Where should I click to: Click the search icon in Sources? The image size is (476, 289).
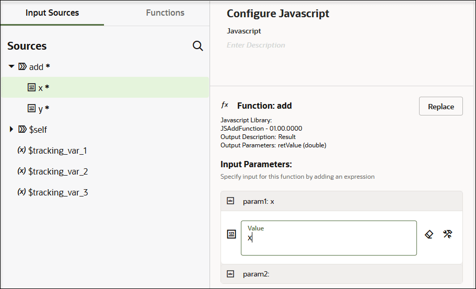click(x=198, y=46)
